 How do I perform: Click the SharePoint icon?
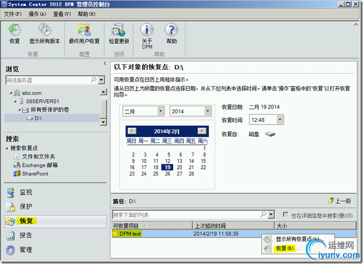(17, 174)
